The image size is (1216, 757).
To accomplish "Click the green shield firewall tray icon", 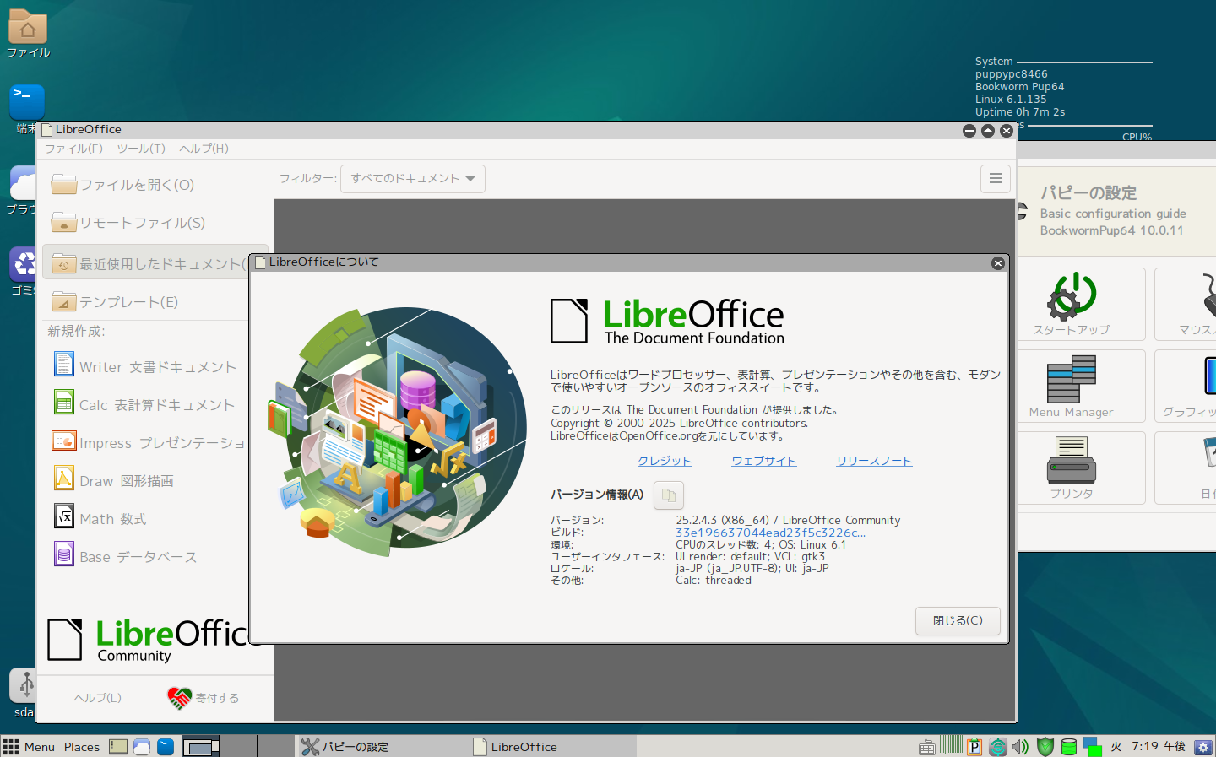I will coord(1045,747).
